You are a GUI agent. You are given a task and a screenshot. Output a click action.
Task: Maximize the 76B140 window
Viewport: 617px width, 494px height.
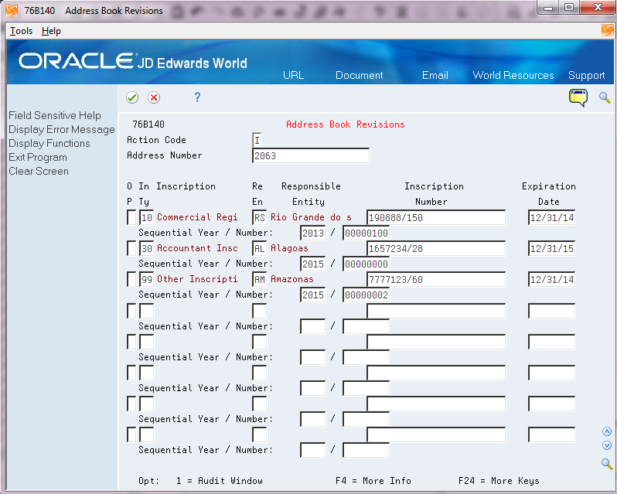pyautogui.click(x=569, y=8)
